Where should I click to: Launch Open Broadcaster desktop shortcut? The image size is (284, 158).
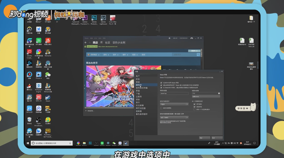38,122
